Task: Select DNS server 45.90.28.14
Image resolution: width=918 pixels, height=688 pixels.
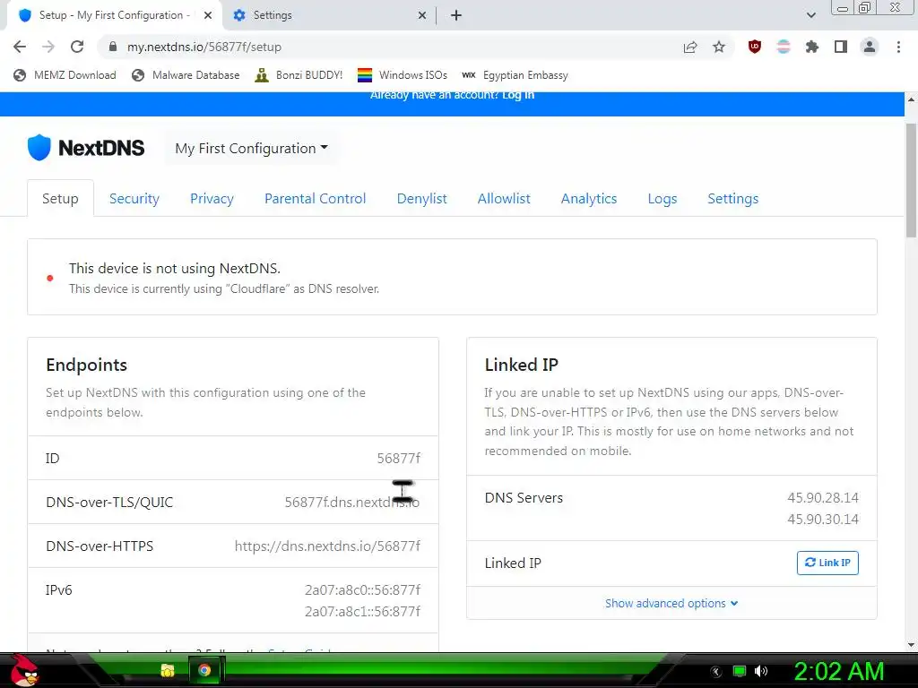Action: pyautogui.click(x=823, y=498)
